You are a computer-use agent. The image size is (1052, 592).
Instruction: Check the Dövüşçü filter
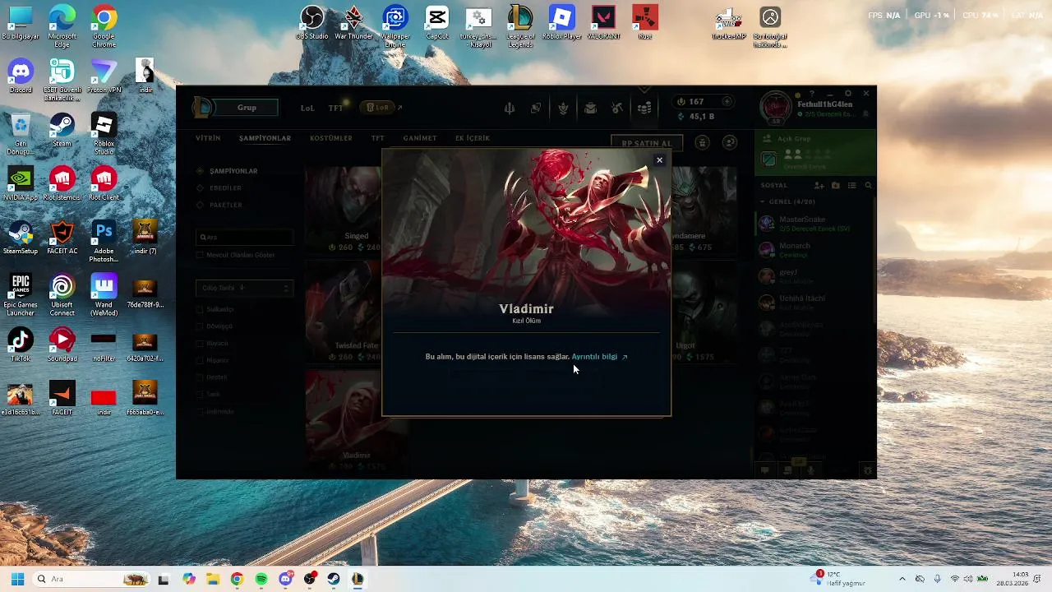click(x=200, y=326)
